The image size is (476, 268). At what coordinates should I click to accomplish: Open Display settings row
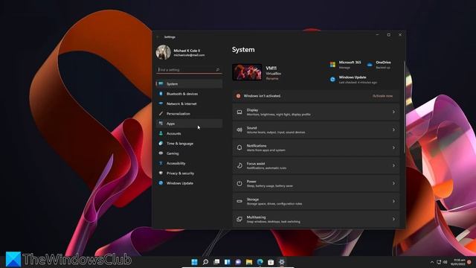pos(316,112)
